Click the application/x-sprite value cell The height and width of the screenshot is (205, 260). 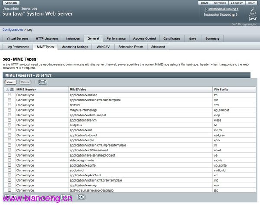(x=140, y=165)
